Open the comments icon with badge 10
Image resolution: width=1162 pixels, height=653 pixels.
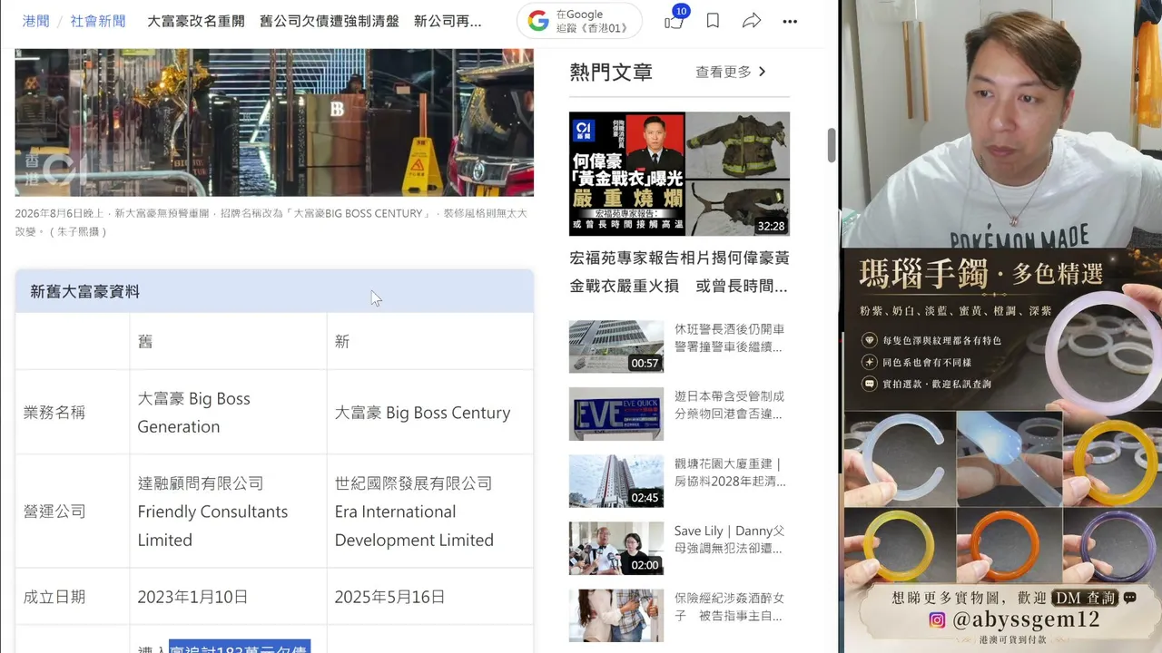(675, 19)
